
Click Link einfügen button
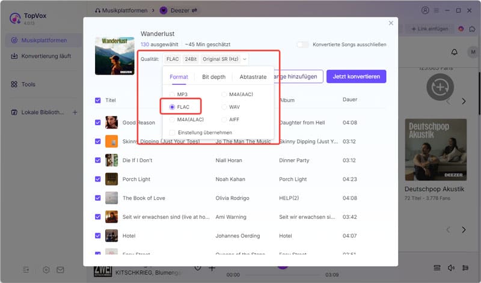pos(429,29)
